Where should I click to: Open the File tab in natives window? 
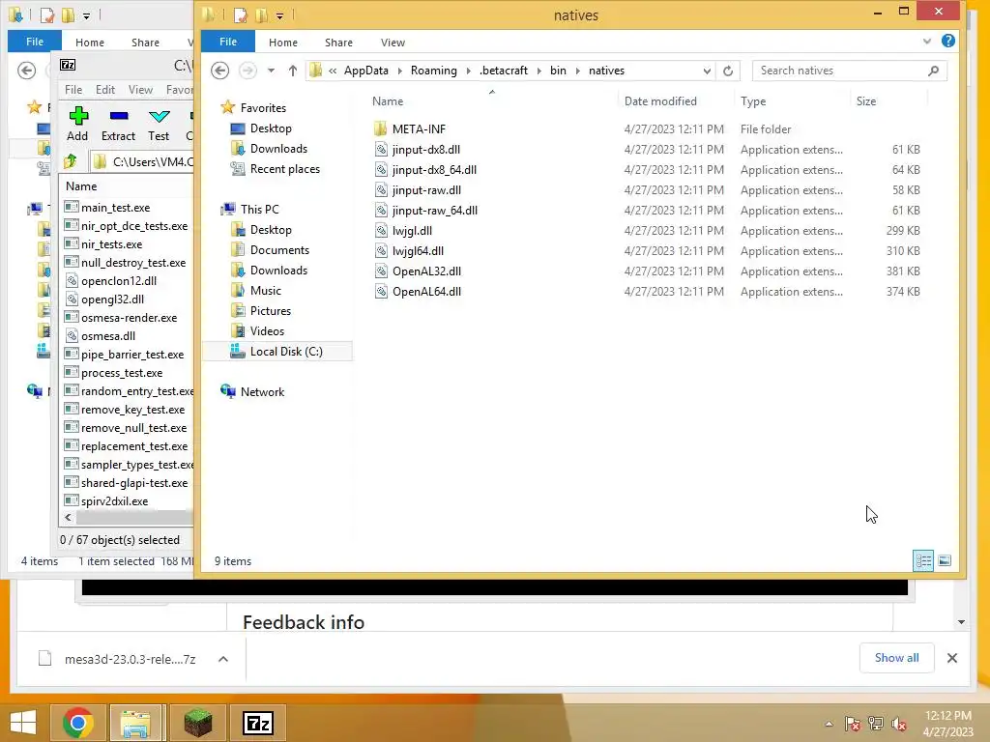coord(228,42)
